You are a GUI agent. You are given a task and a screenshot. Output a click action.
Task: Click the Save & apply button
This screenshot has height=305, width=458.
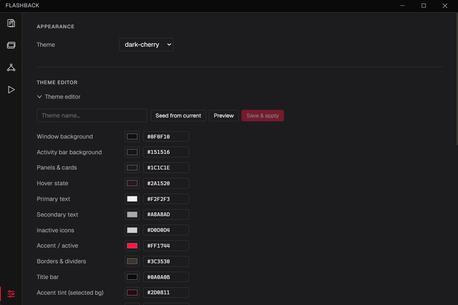(x=262, y=116)
